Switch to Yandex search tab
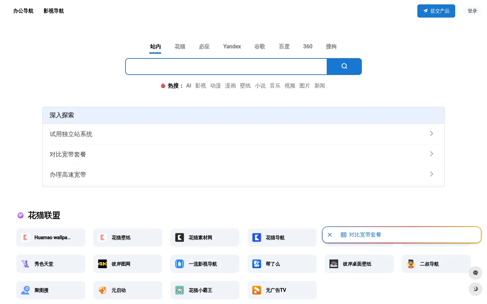The height and width of the screenshot is (304, 487). [232, 47]
